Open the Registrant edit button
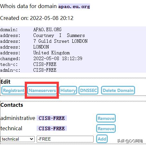Viewport: 146px width, 146px height. coord(14,90)
